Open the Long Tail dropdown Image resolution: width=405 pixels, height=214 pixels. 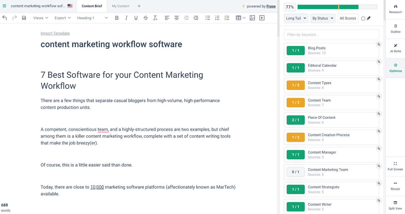296,18
